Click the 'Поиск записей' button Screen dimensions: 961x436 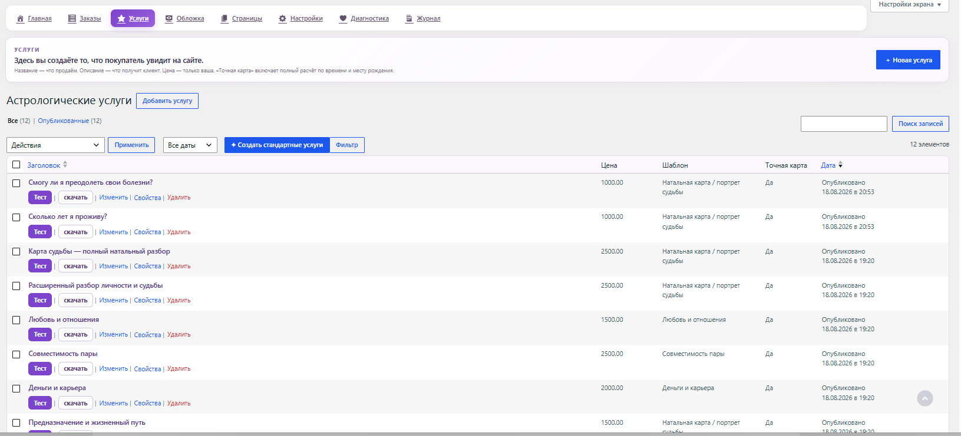tap(920, 124)
